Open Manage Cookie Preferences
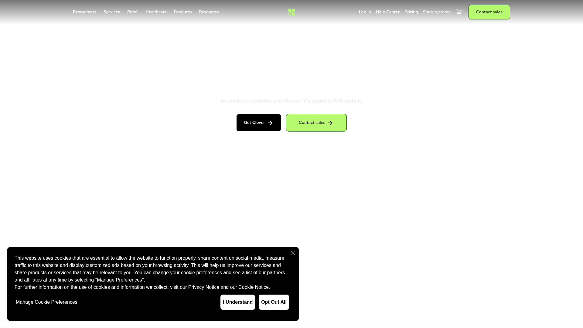583x328 pixels. click(x=46, y=302)
